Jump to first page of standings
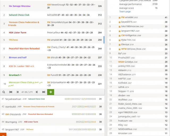 click(11, 92)
